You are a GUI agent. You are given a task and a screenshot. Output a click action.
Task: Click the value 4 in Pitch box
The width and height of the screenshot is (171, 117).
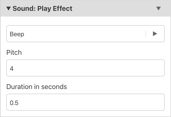12,68
